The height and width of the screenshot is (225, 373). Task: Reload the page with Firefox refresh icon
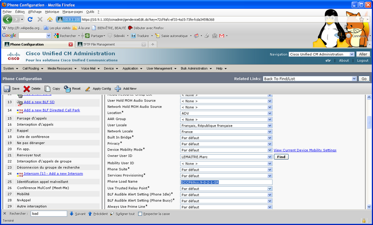click(x=30, y=20)
